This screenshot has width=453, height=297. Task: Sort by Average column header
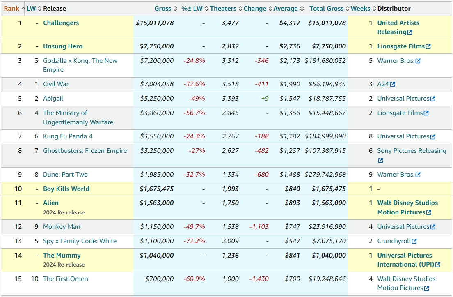[x=286, y=9]
